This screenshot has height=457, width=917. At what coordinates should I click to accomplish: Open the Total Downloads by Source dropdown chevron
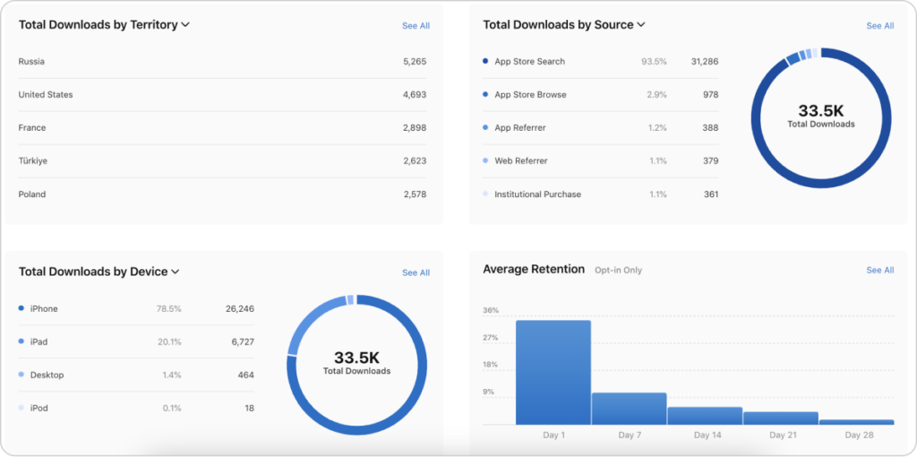(x=641, y=25)
